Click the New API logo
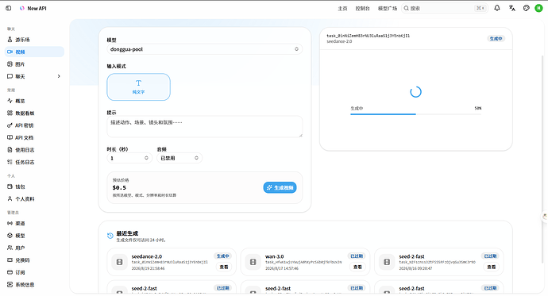 pyautogui.click(x=33, y=8)
